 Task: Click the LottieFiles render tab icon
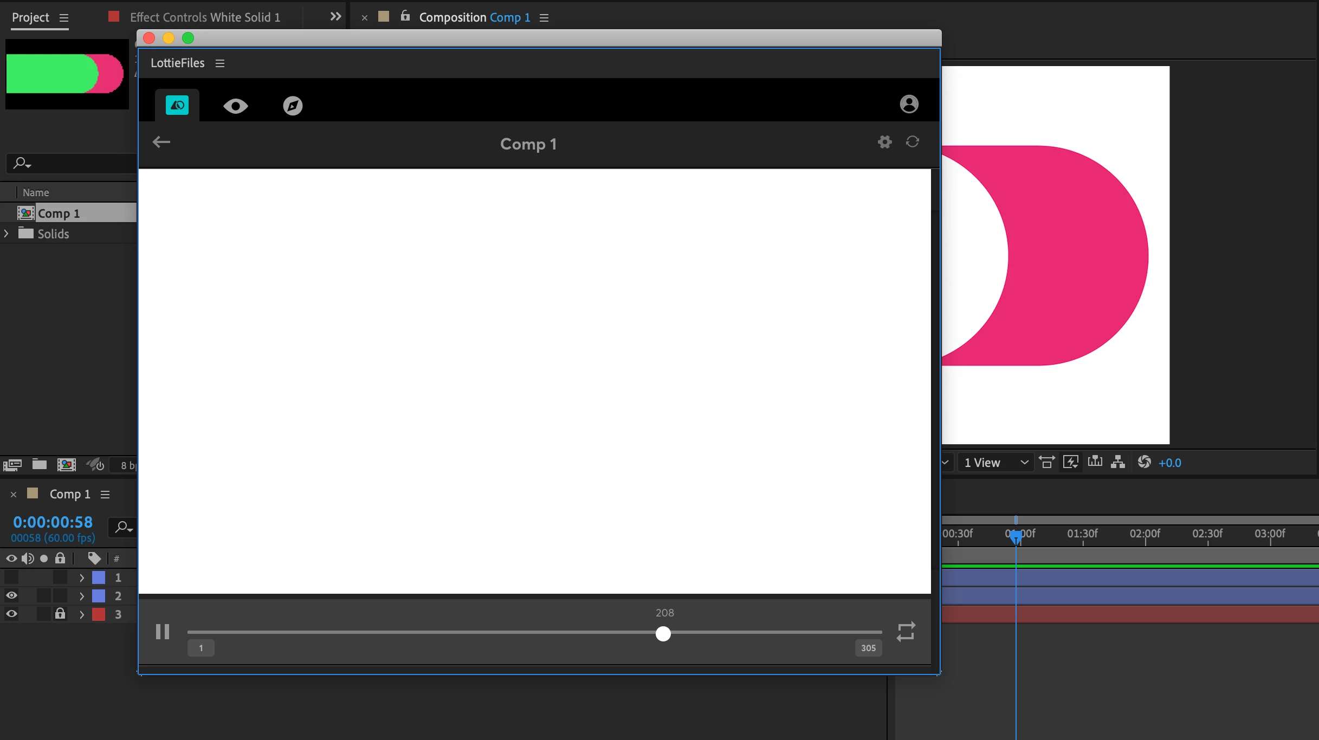pos(177,105)
